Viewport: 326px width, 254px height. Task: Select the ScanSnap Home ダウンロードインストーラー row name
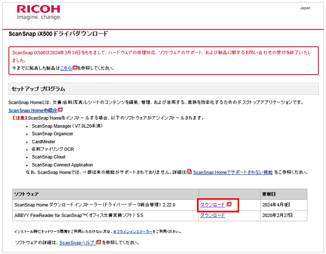(x=95, y=205)
